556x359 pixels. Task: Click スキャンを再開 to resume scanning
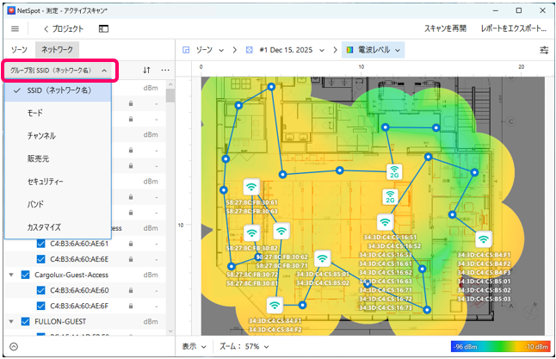(x=445, y=28)
